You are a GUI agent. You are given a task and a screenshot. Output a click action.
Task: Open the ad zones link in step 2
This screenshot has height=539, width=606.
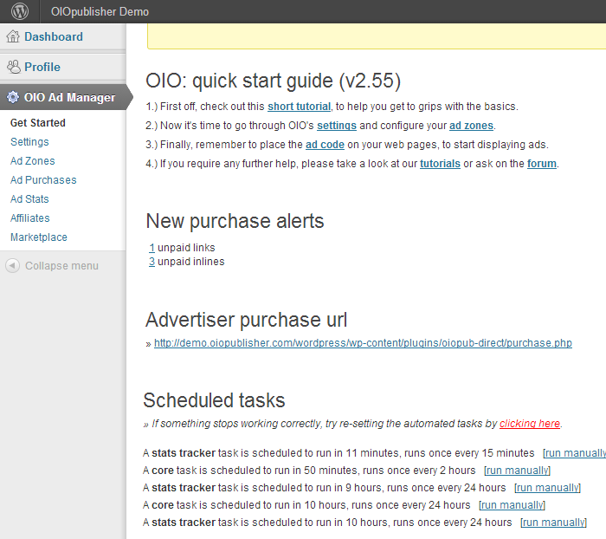[x=471, y=126]
